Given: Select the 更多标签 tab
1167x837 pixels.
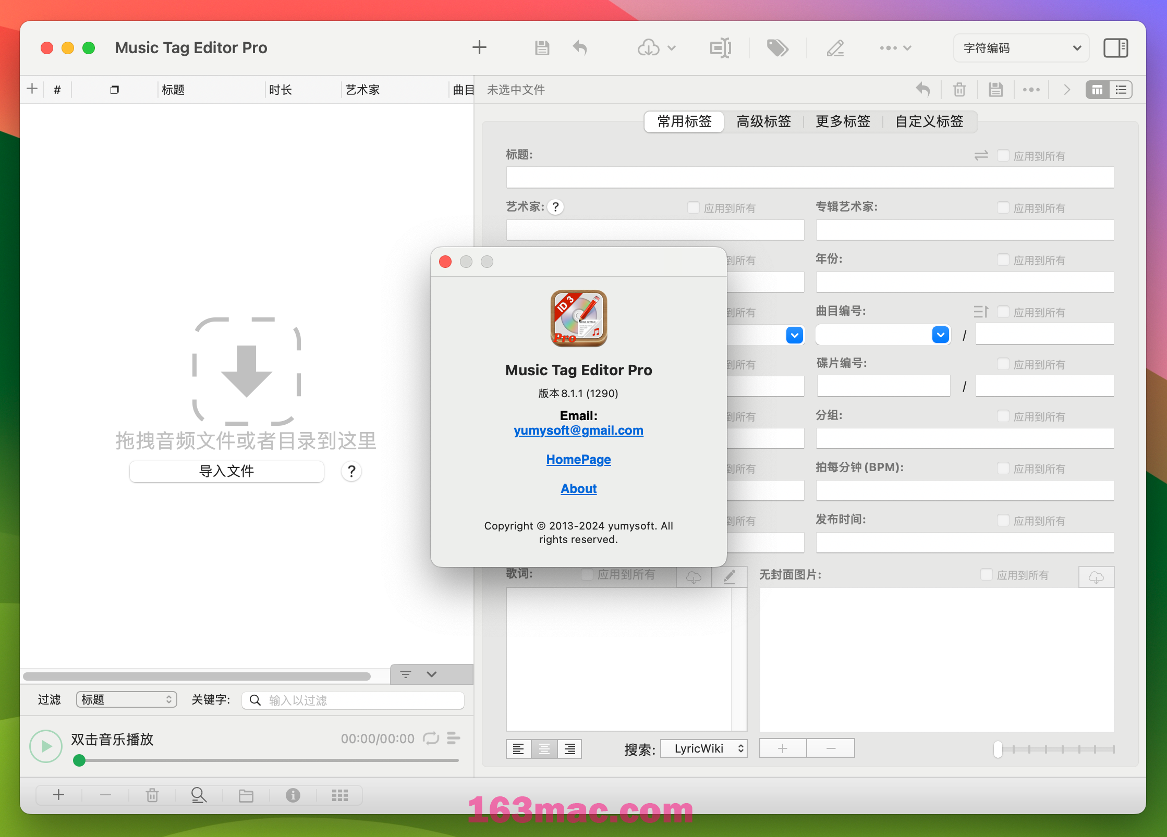Looking at the screenshot, I should 843,121.
